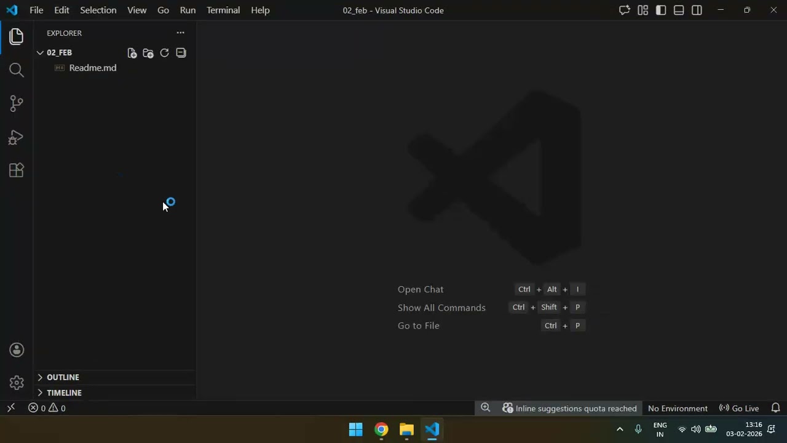This screenshot has height=443, width=787.
Task: Create a new folder in 02_FEB
Action: click(148, 53)
